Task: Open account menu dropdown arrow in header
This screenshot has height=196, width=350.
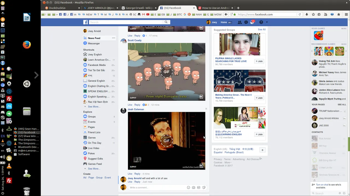Action: [x=267, y=22]
